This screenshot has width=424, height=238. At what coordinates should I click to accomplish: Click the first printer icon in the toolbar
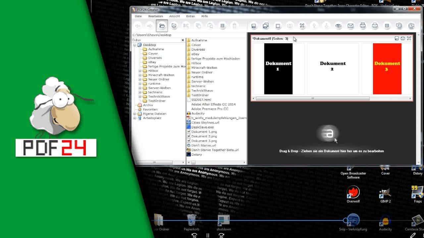(363, 26)
